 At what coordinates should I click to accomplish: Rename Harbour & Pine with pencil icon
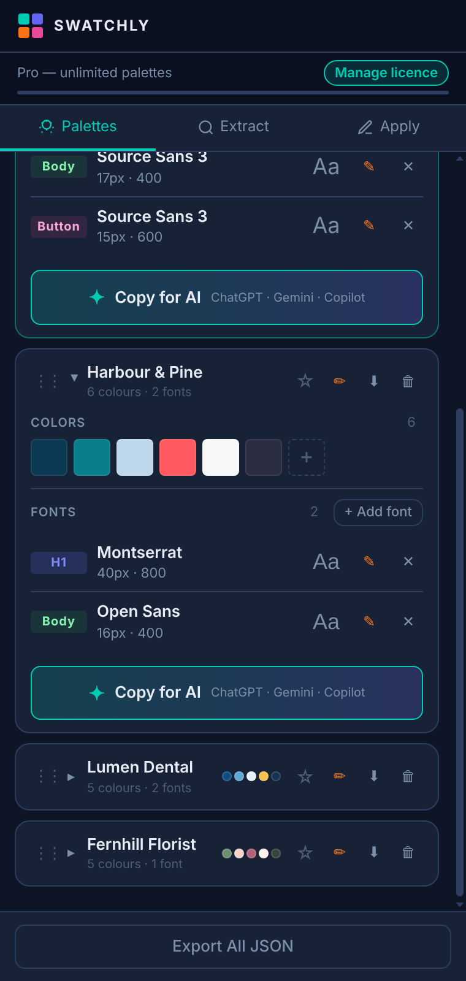(340, 381)
